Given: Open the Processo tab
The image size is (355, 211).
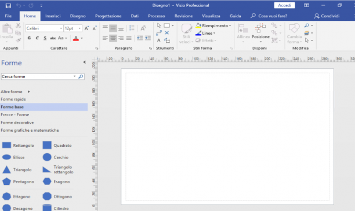Looking at the screenshot, I should pos(157,16).
